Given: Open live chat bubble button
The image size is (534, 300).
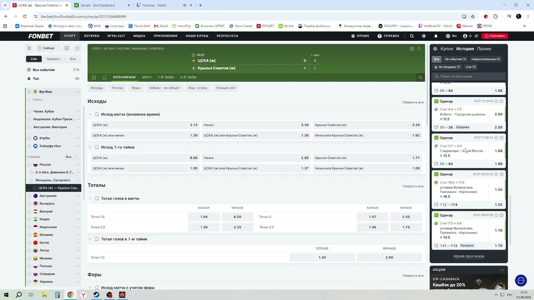Looking at the screenshot, I should pos(521,281).
